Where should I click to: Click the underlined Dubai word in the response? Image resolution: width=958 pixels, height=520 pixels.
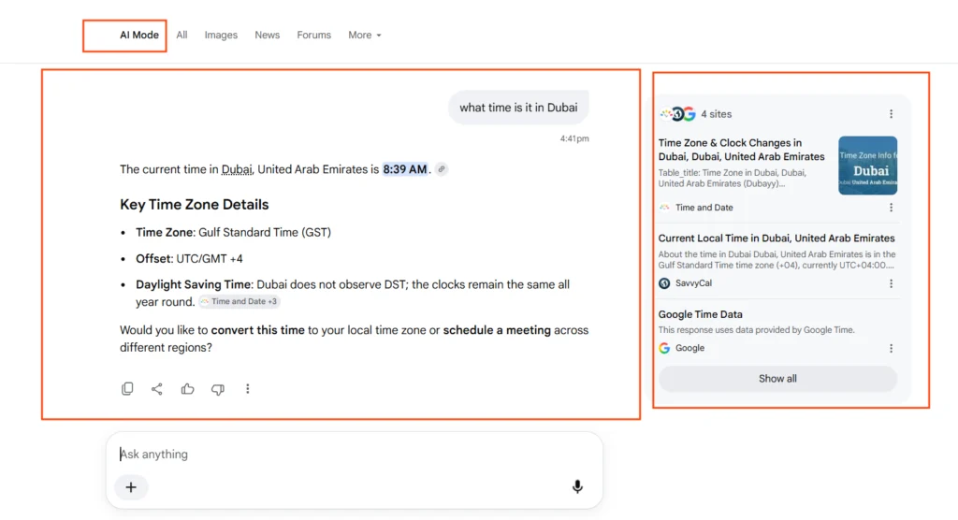coord(237,169)
